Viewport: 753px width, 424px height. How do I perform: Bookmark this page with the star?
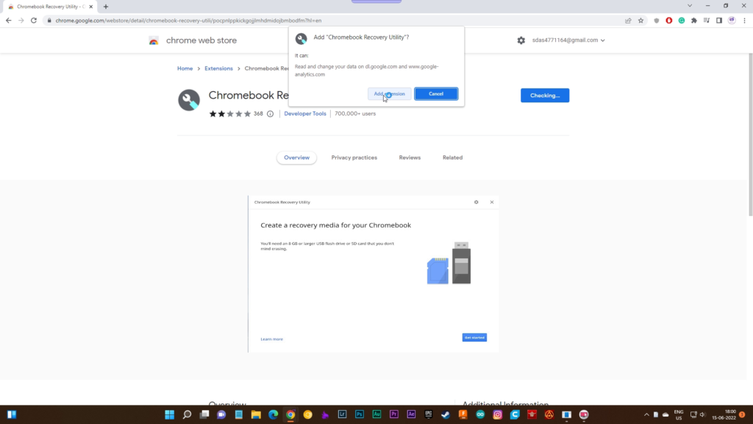640,21
